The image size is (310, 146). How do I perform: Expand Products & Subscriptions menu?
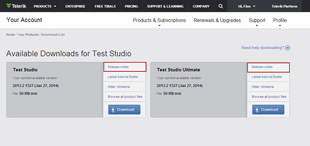pos(159,20)
